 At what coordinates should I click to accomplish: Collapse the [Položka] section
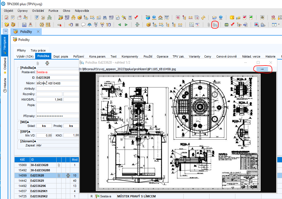point(35,68)
